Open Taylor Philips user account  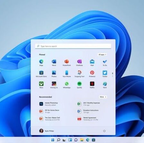(x=47, y=131)
